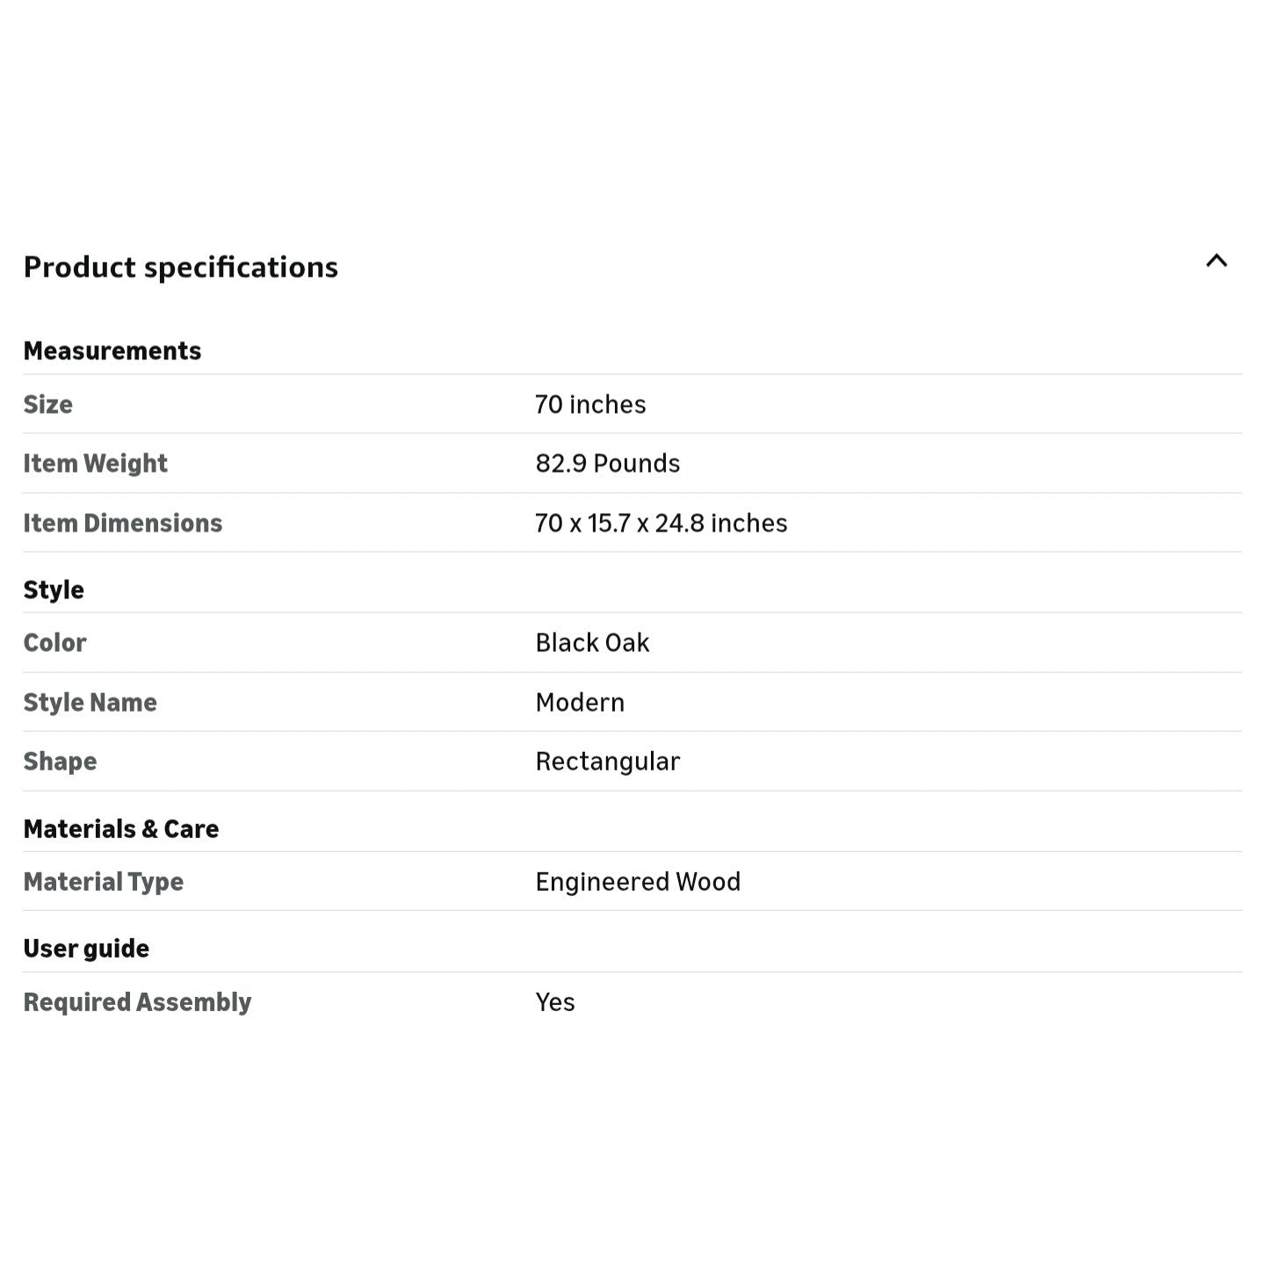The height and width of the screenshot is (1265, 1265).
Task: Click the 70 inches size value
Action: tap(590, 404)
